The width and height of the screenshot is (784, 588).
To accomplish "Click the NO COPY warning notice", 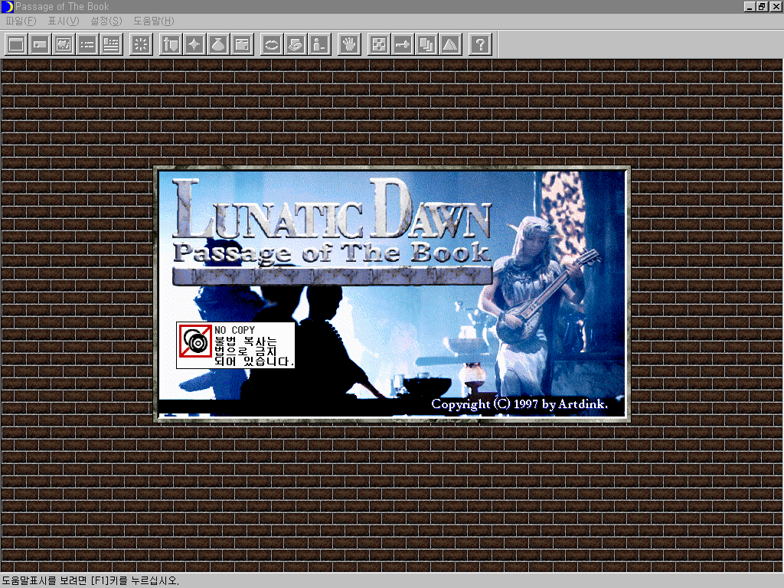I will (x=236, y=345).
